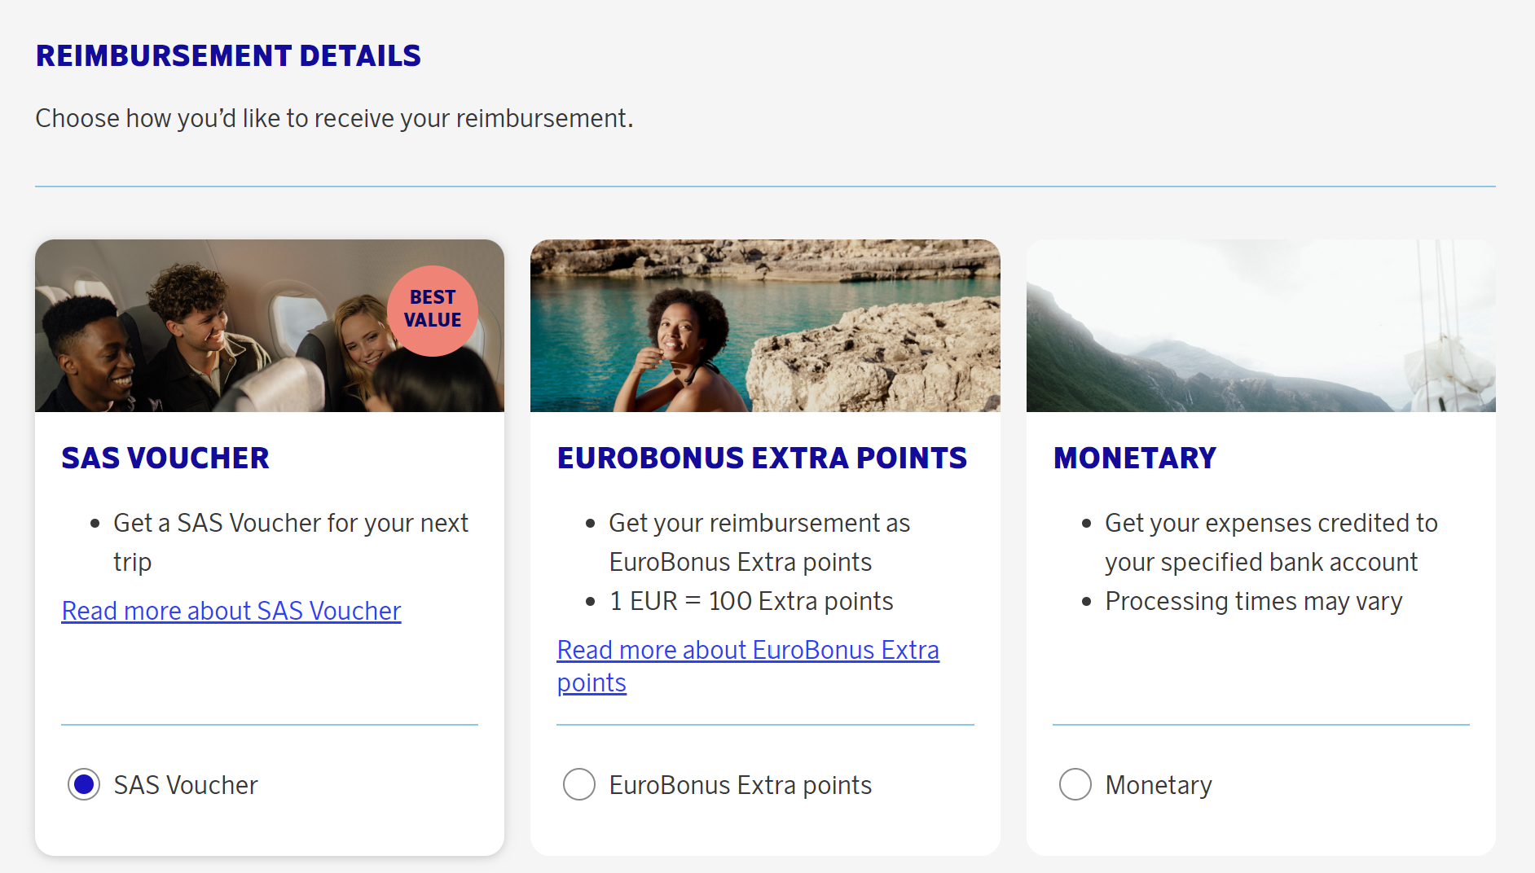Image resolution: width=1535 pixels, height=873 pixels.
Task: Choose the EuroBonus Extra points radio button
Action: tap(579, 784)
